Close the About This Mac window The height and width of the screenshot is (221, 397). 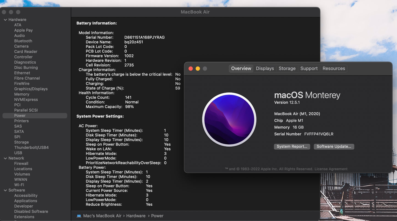[191, 69]
